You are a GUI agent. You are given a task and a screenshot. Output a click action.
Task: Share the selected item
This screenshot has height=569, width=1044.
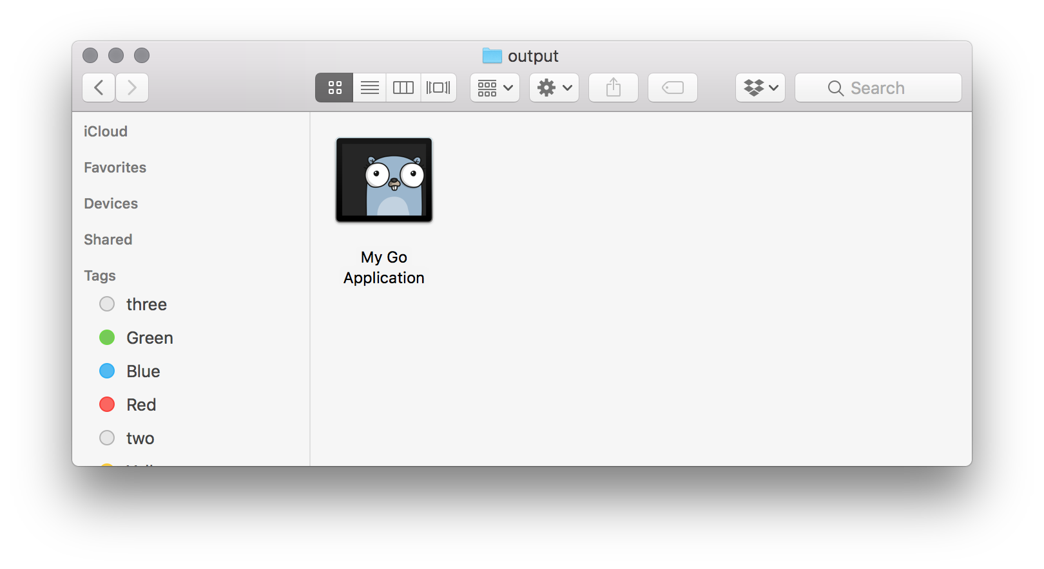tap(613, 88)
